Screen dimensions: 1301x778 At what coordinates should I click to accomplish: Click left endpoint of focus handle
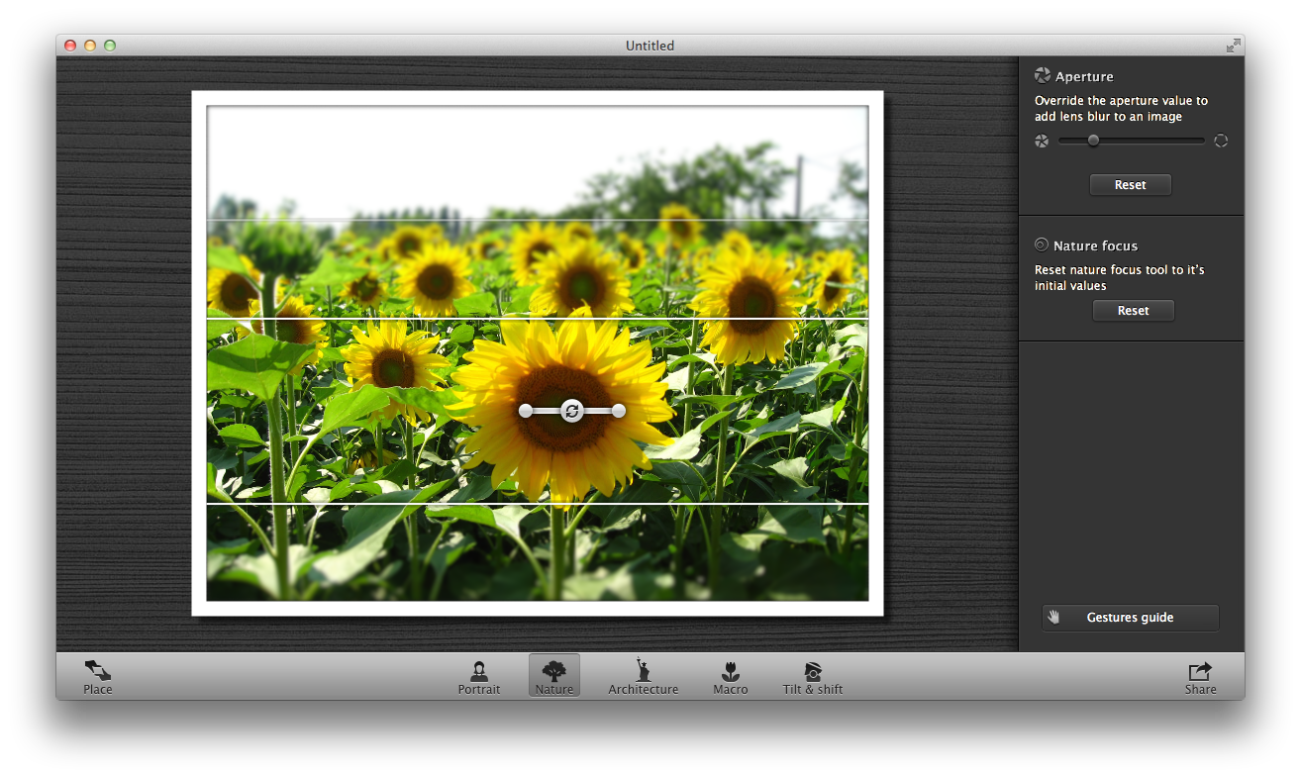[x=526, y=411]
